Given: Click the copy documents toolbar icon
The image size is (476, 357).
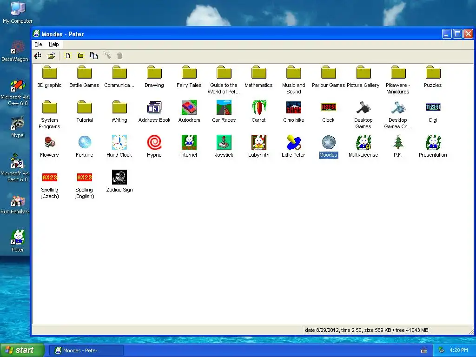Looking at the screenshot, I should point(94,56).
